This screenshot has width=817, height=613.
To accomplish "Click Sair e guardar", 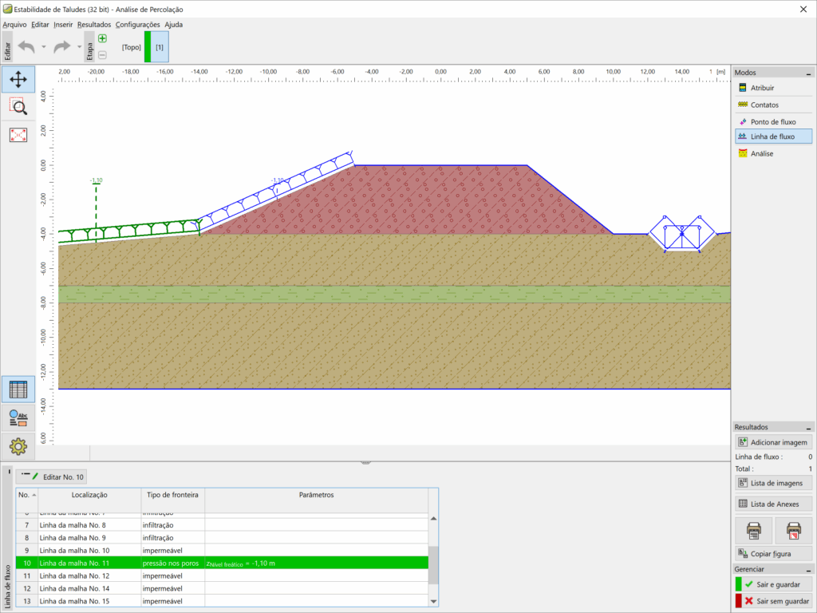I will [x=773, y=585].
